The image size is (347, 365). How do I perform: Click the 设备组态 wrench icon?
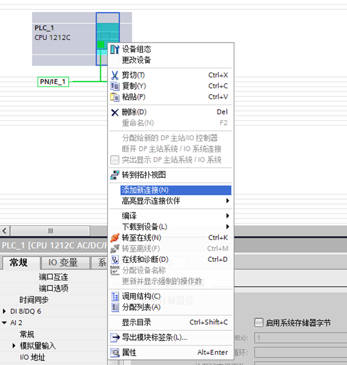(x=115, y=49)
